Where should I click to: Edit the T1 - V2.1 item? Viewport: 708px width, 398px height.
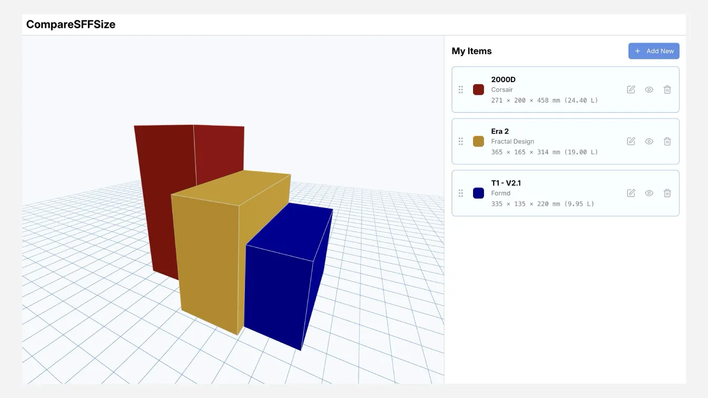click(x=631, y=193)
